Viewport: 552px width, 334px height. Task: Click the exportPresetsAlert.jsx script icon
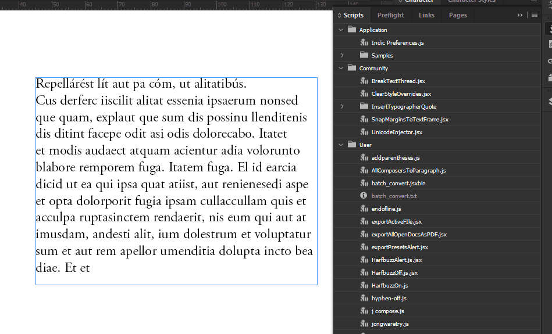click(364, 247)
